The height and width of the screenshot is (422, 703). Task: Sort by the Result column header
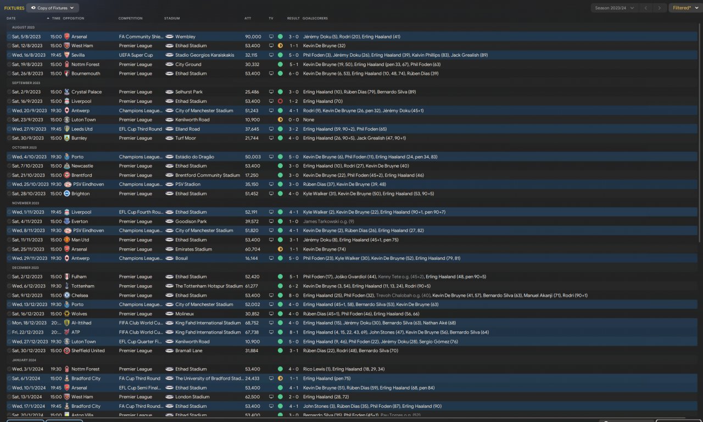click(x=293, y=18)
